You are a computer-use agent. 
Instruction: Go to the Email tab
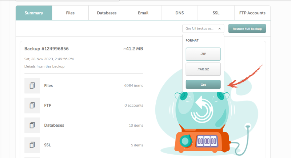[x=143, y=13]
